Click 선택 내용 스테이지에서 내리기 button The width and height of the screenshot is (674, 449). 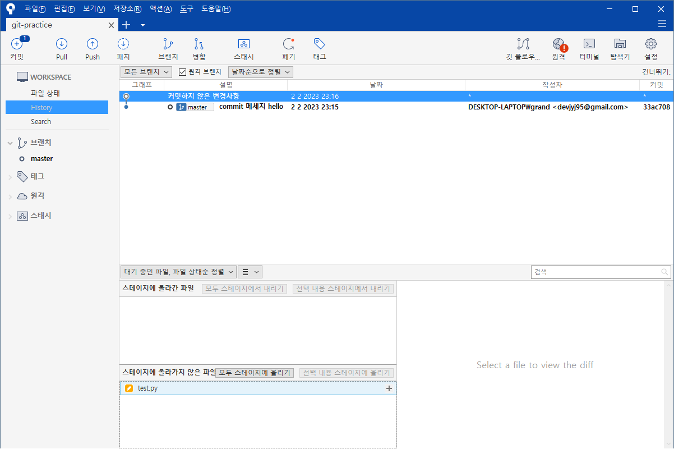pyautogui.click(x=343, y=288)
